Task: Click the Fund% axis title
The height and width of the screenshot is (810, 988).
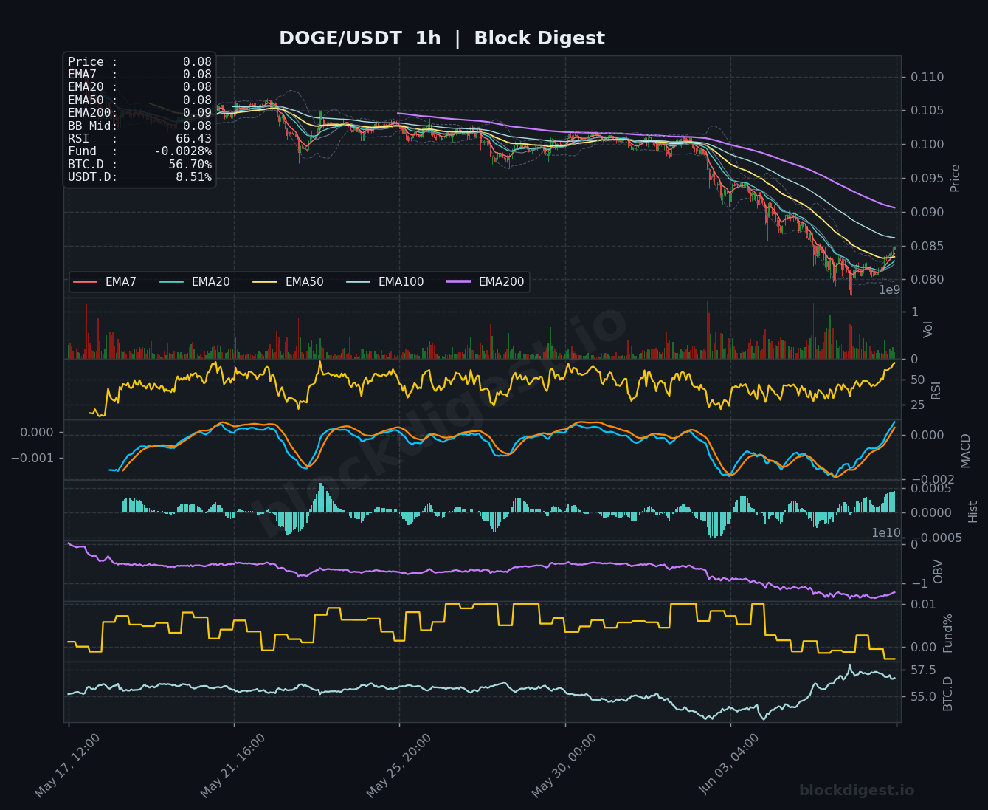Action: tap(948, 633)
